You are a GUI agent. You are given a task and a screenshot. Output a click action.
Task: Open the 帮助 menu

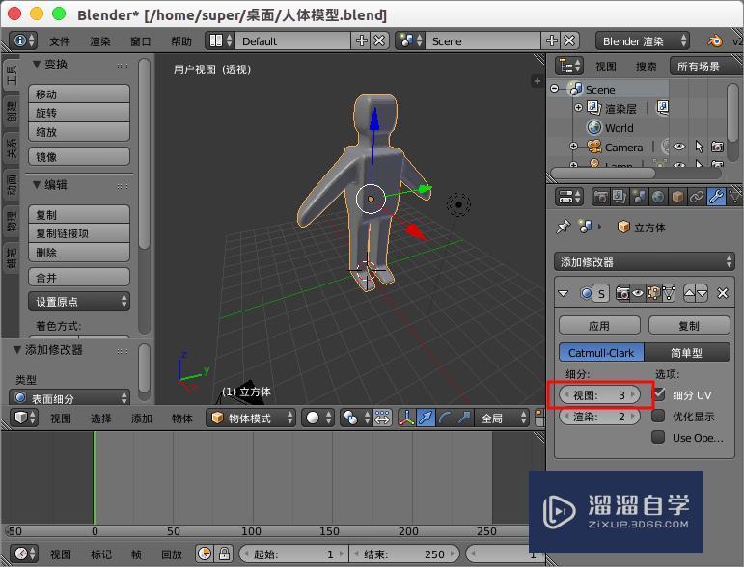click(x=181, y=41)
